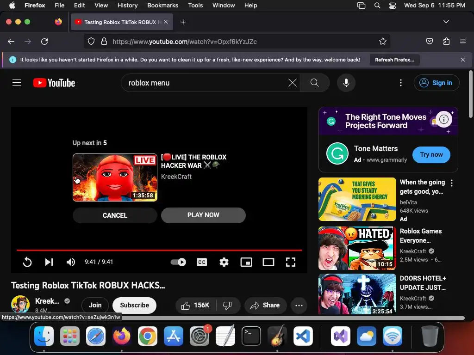
Task: Click the horizontal page scrollbar
Action: pyautogui.click(x=293, y=318)
